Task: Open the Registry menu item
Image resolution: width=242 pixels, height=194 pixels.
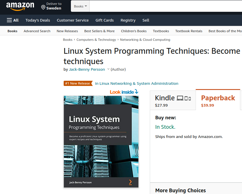Action: point(128,20)
